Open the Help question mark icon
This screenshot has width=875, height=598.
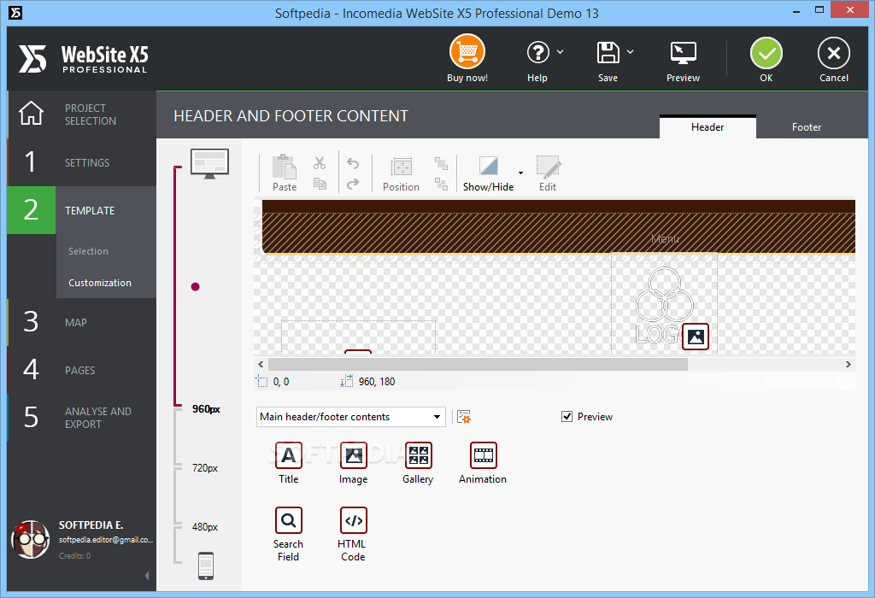[538, 52]
